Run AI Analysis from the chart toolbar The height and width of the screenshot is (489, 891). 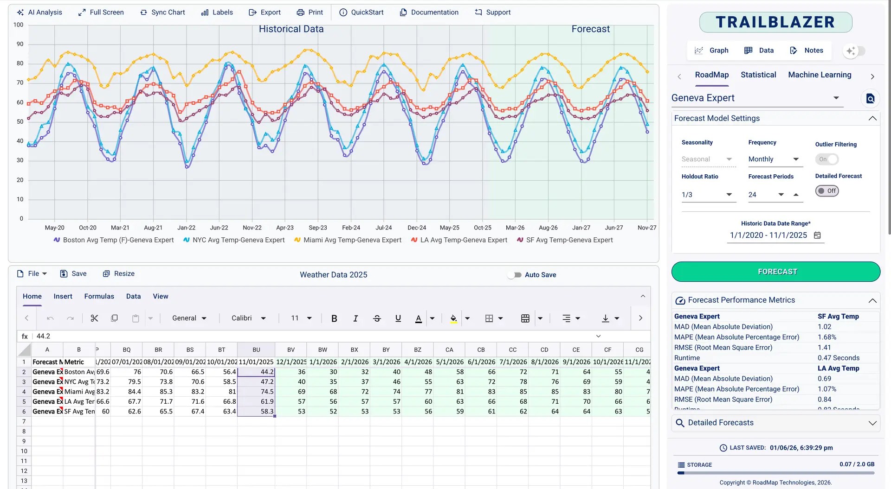coord(39,13)
